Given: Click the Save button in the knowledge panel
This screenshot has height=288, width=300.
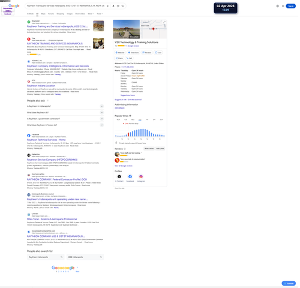Looking at the screenshot, I should [158, 53].
